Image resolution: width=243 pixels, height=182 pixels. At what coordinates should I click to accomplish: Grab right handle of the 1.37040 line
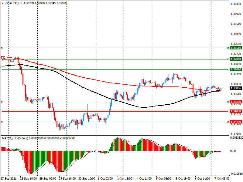(228, 59)
